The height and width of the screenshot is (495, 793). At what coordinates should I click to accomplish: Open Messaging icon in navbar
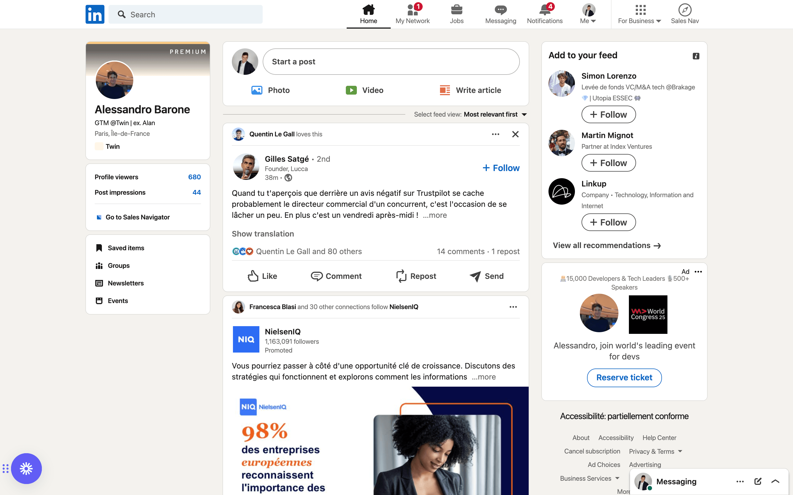tap(499, 14)
